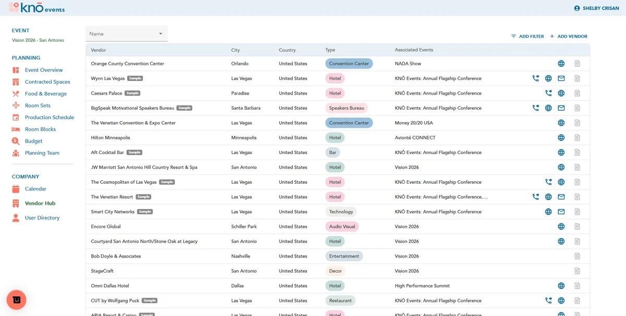
Task: Click the Audio Visual type tag
Action: [342, 227]
